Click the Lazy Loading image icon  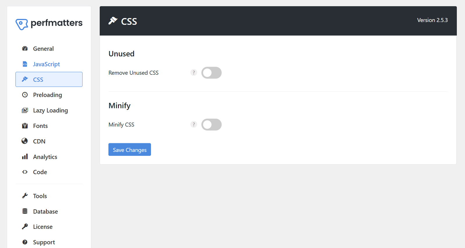click(x=25, y=110)
